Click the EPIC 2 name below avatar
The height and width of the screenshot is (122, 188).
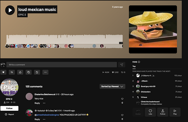9,99
